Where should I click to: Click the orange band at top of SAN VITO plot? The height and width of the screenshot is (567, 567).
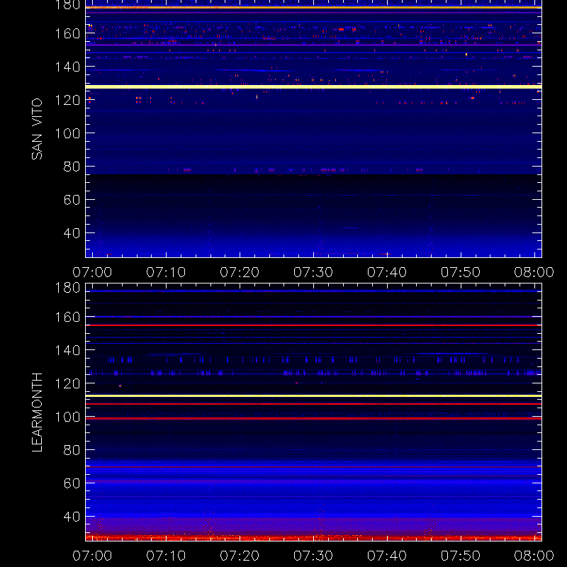pyautogui.click(x=313, y=7)
